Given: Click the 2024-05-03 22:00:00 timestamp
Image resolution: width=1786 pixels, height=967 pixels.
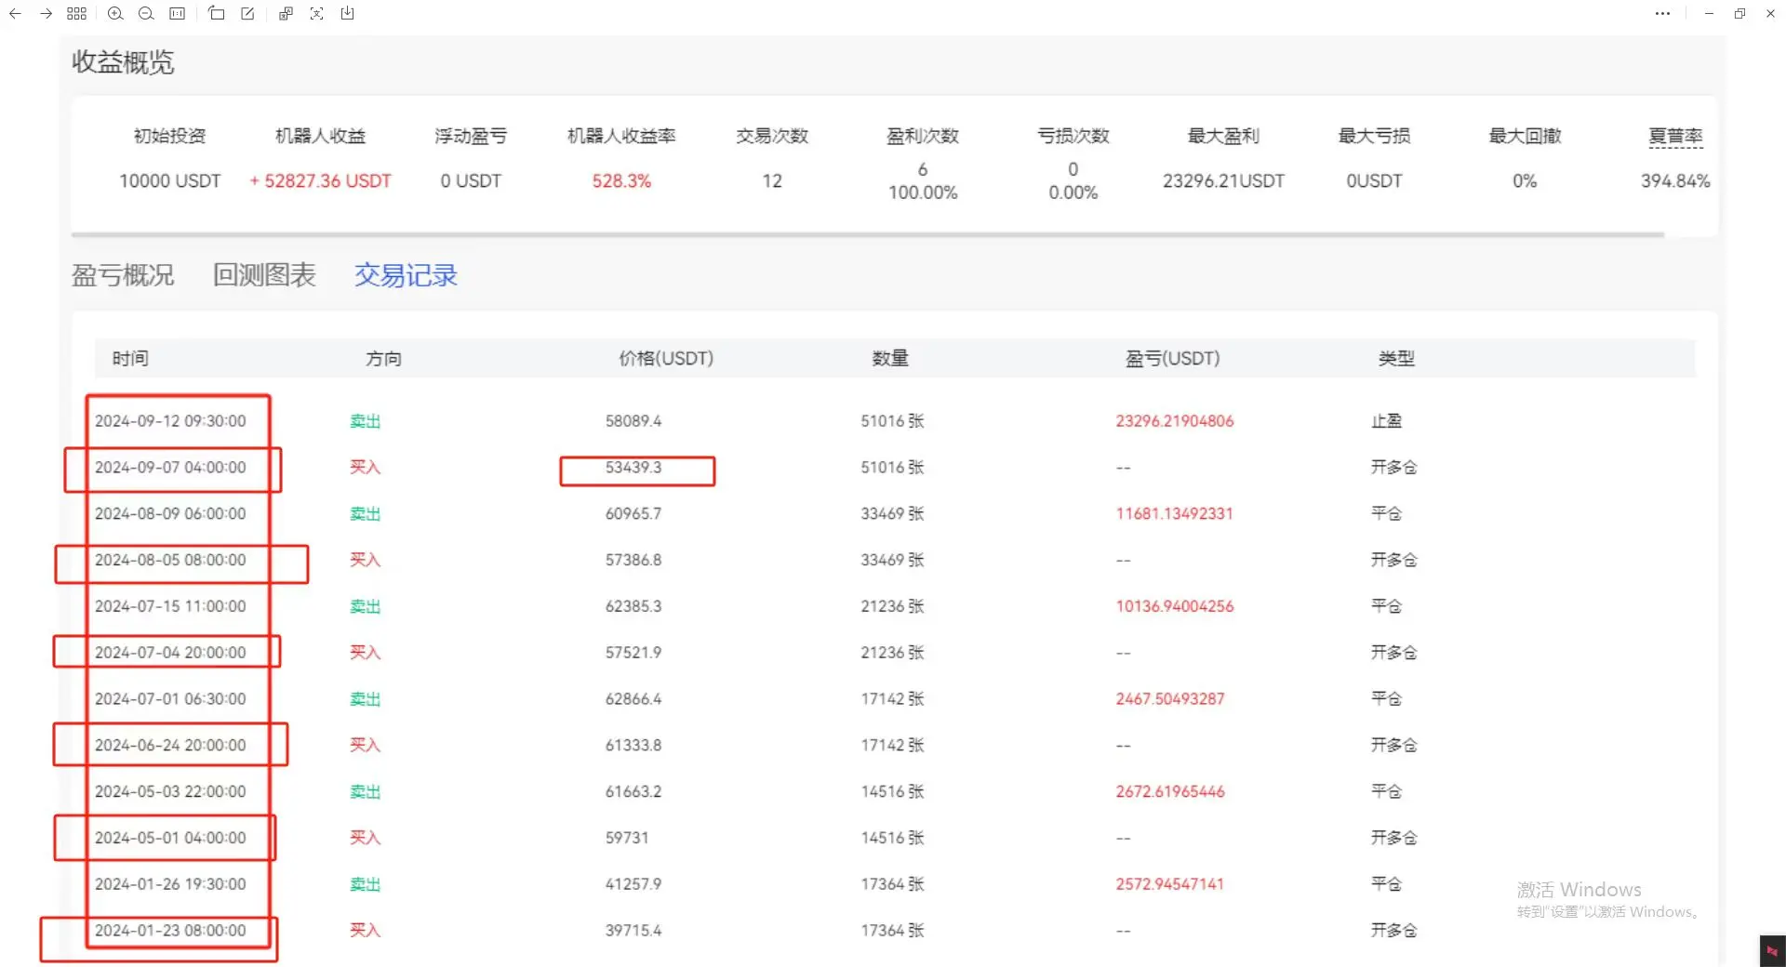Looking at the screenshot, I should pos(170,791).
